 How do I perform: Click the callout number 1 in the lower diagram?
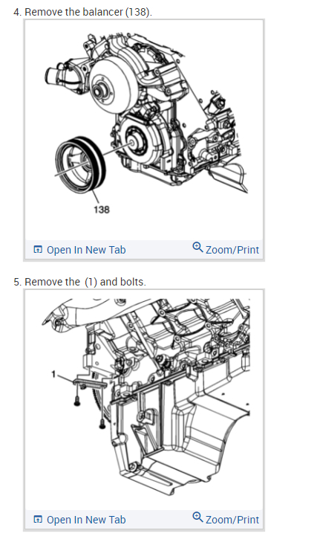pyautogui.click(x=53, y=374)
